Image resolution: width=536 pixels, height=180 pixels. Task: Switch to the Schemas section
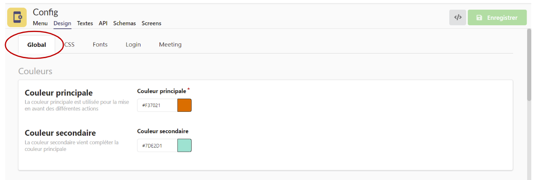coord(124,24)
